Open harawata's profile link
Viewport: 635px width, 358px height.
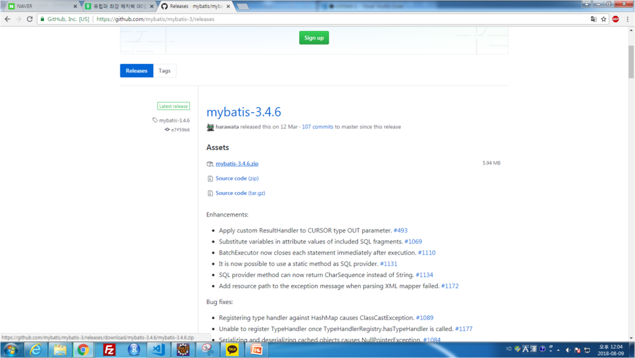227,127
